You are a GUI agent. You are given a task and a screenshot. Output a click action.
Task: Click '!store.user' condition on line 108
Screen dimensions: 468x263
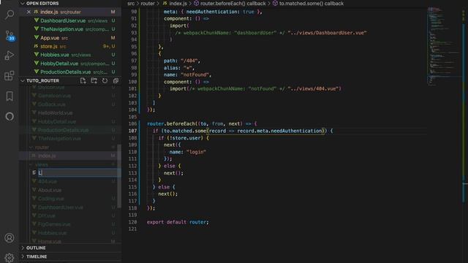(184, 138)
